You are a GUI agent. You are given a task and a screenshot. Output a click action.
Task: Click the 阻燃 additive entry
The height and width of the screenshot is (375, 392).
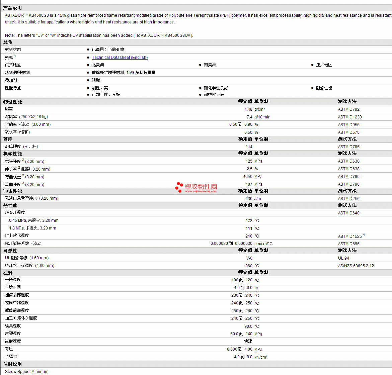click(96, 80)
